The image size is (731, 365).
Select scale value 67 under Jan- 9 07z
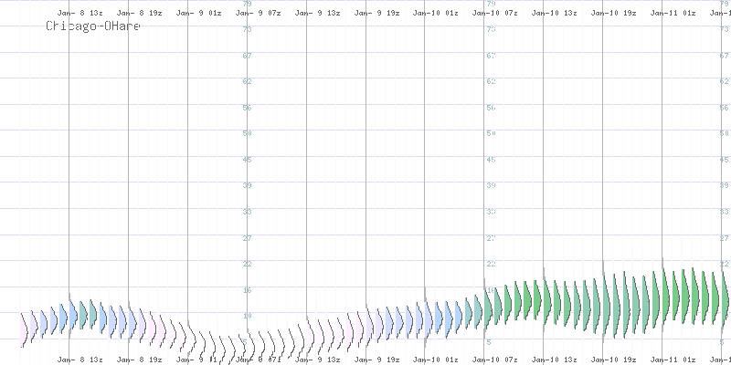(247, 56)
